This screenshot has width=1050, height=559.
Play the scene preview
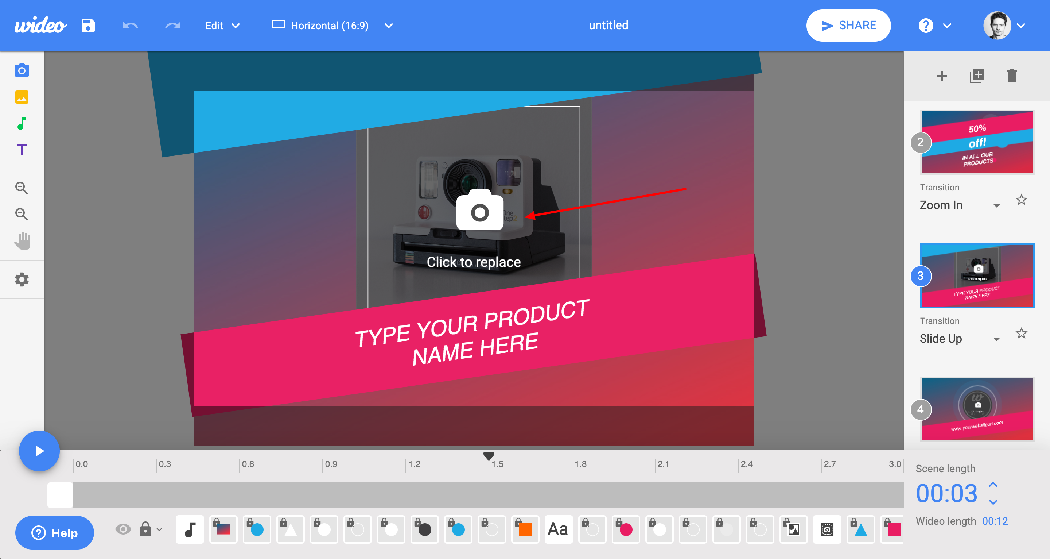coord(39,451)
